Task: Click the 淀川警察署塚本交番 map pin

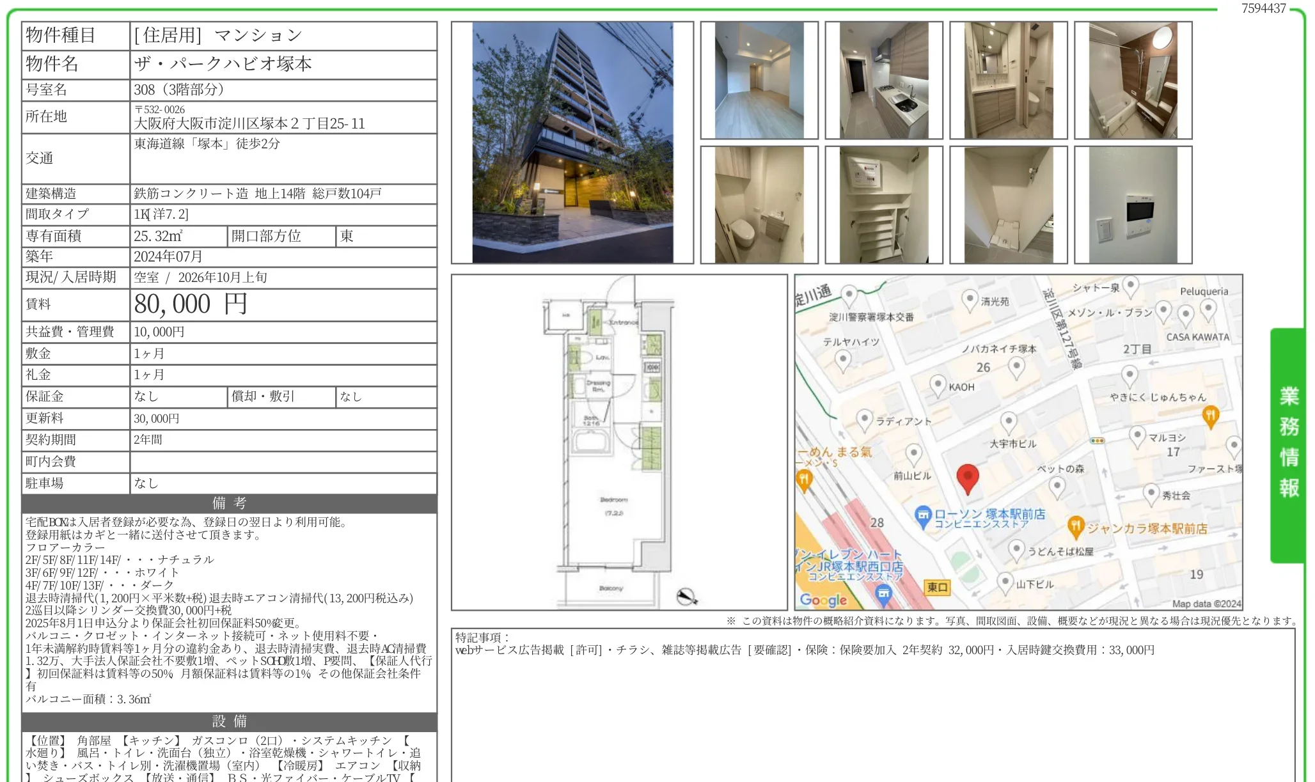Action: pos(849,296)
